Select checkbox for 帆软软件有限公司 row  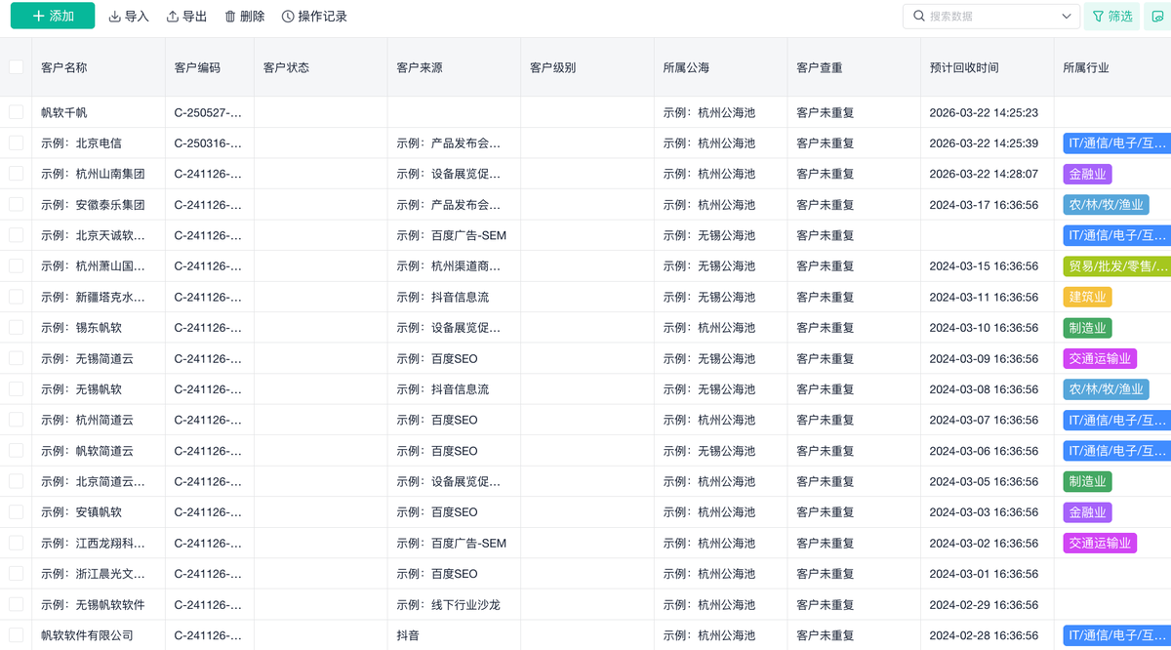pos(17,634)
